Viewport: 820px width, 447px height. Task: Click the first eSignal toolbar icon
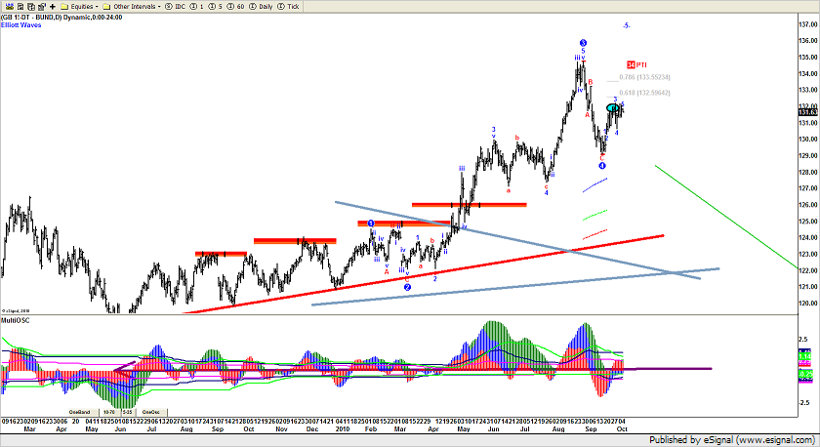(x=7, y=6)
